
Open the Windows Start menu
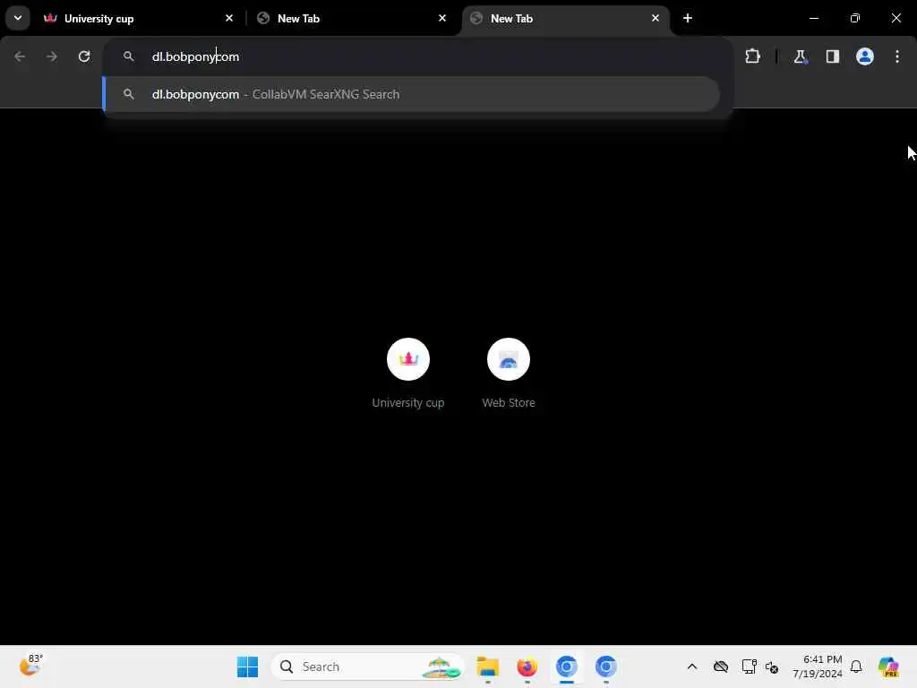click(247, 666)
